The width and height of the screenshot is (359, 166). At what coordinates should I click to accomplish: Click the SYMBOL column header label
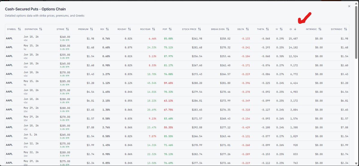tap(12, 29)
